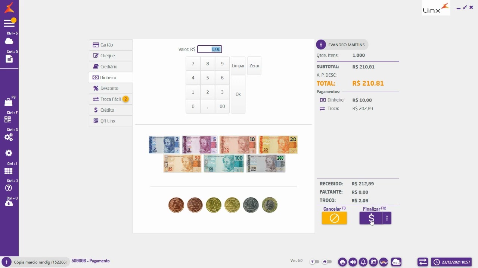Select the Troca Fácil payment tab
Image resolution: width=478 pixels, height=268 pixels.
point(111,99)
